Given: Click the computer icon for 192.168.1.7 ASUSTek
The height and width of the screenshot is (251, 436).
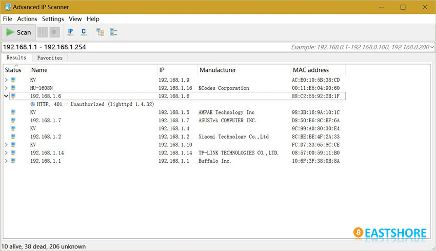Looking at the screenshot, I should (x=13, y=120).
